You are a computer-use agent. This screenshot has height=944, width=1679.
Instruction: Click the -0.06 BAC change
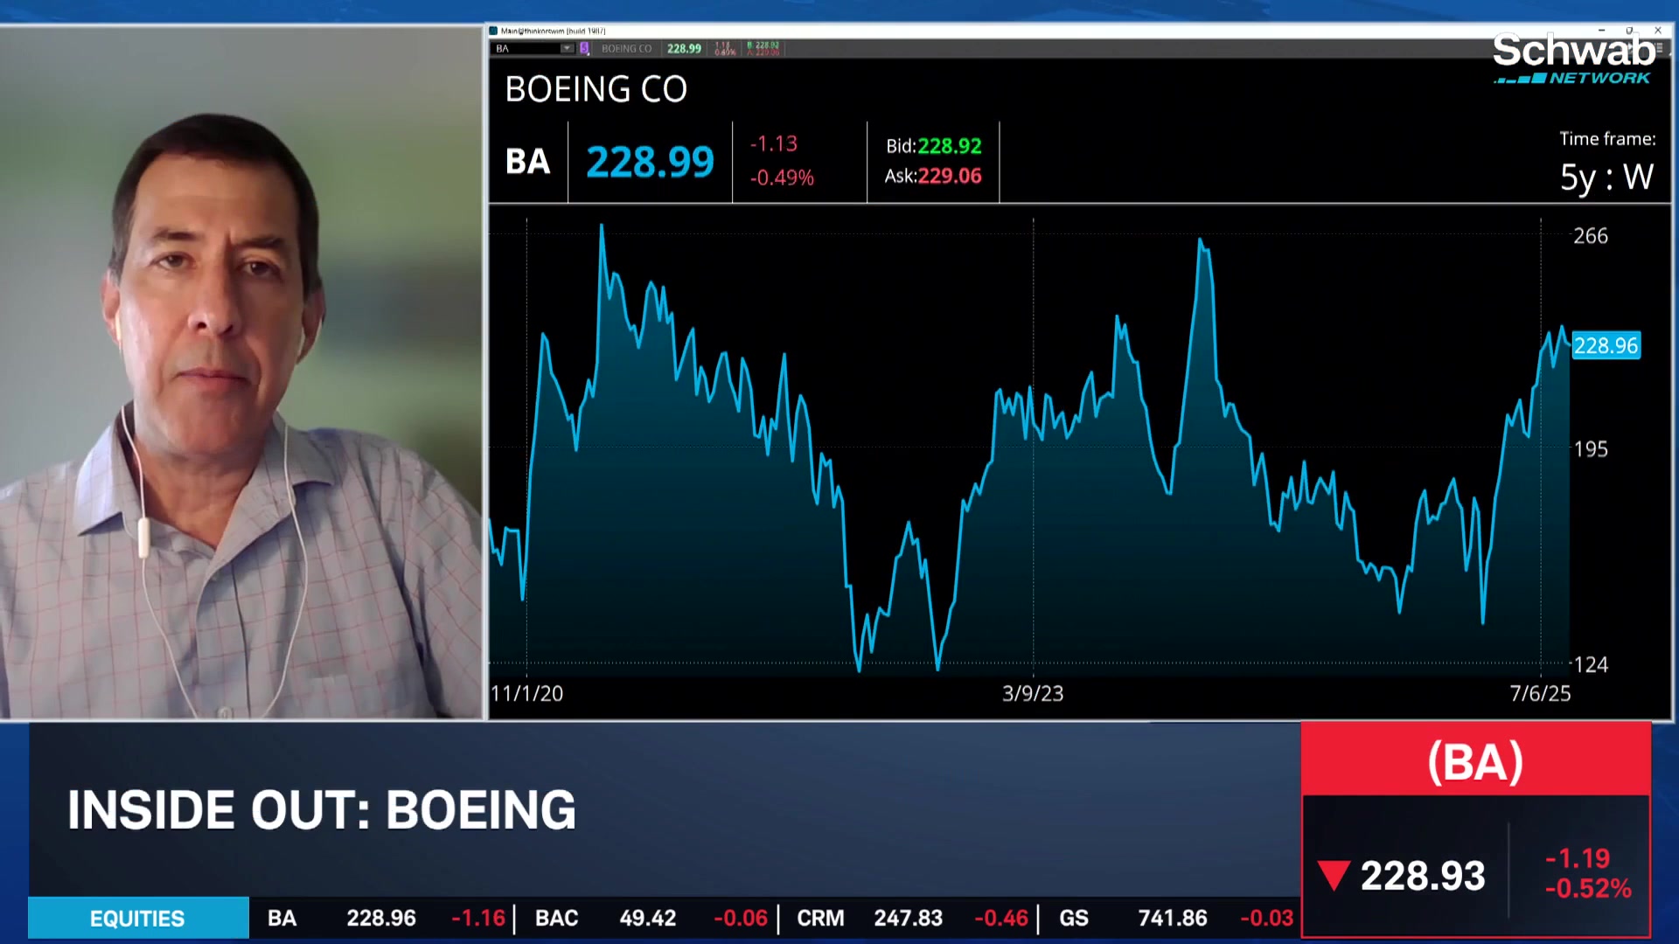pyautogui.click(x=741, y=919)
